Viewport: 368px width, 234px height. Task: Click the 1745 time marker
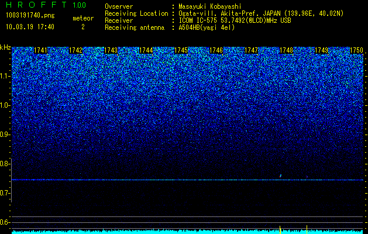[x=181, y=50]
